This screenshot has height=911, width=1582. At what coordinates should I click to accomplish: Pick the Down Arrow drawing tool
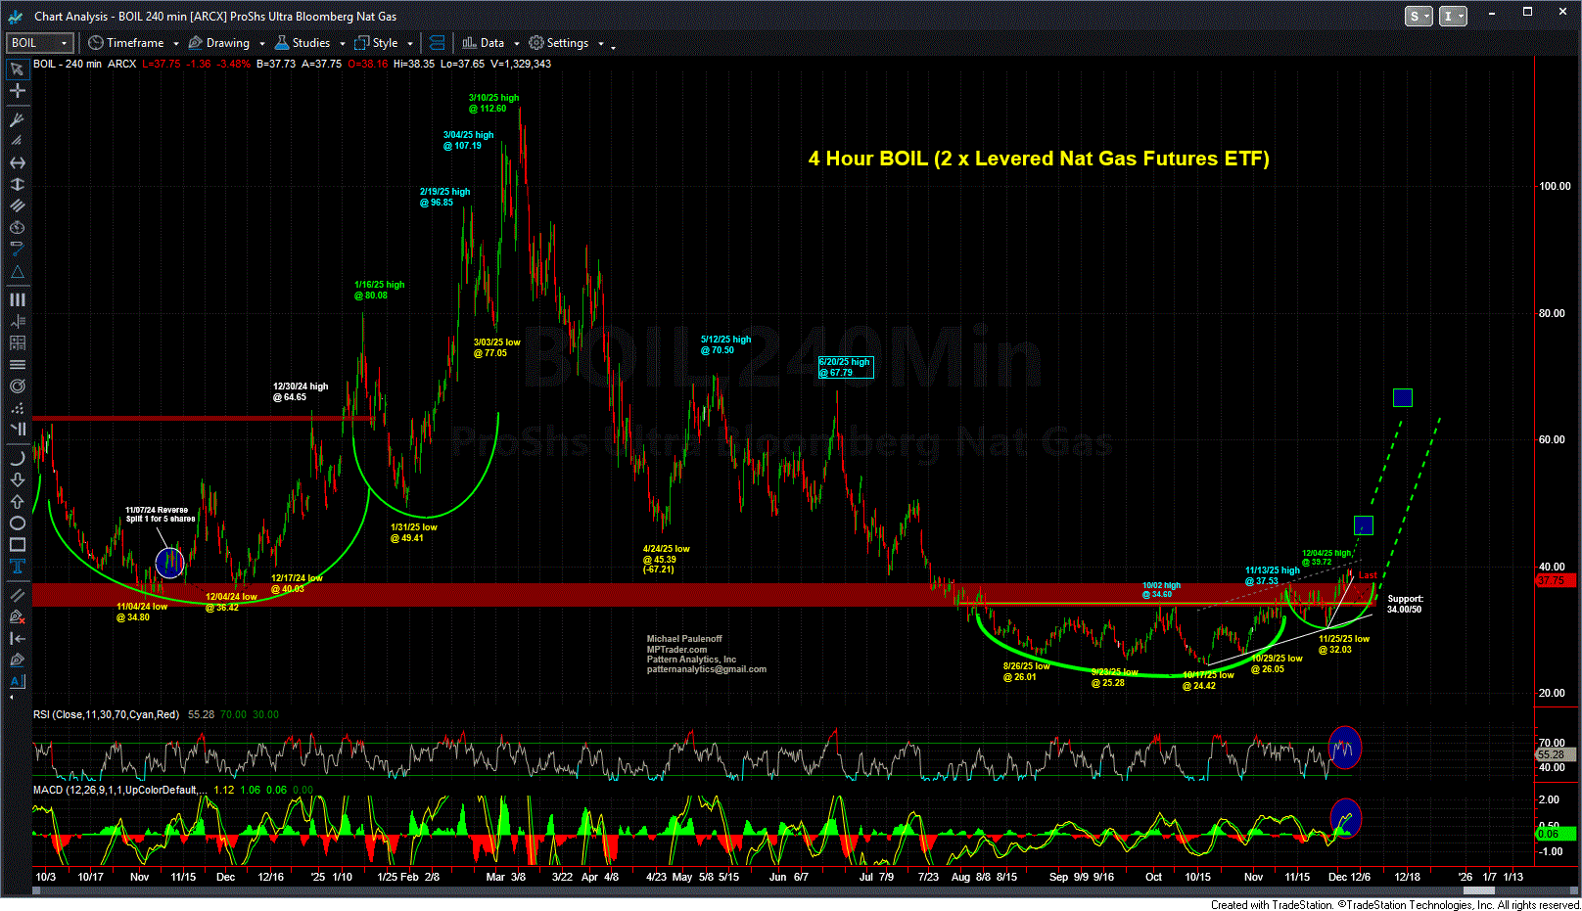tap(17, 479)
